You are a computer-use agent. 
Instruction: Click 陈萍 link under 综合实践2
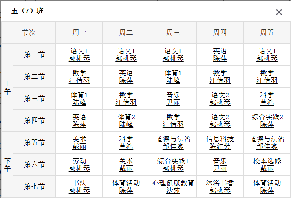[x=267, y=124]
